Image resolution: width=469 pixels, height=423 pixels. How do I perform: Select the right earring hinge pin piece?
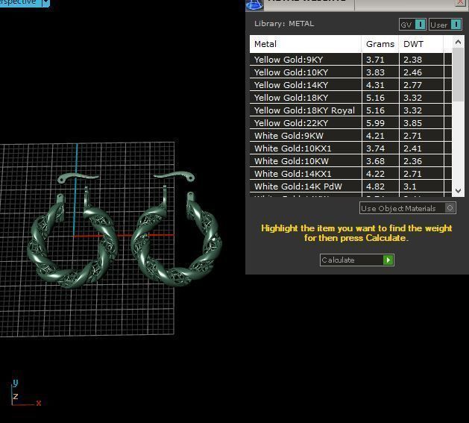click(174, 176)
